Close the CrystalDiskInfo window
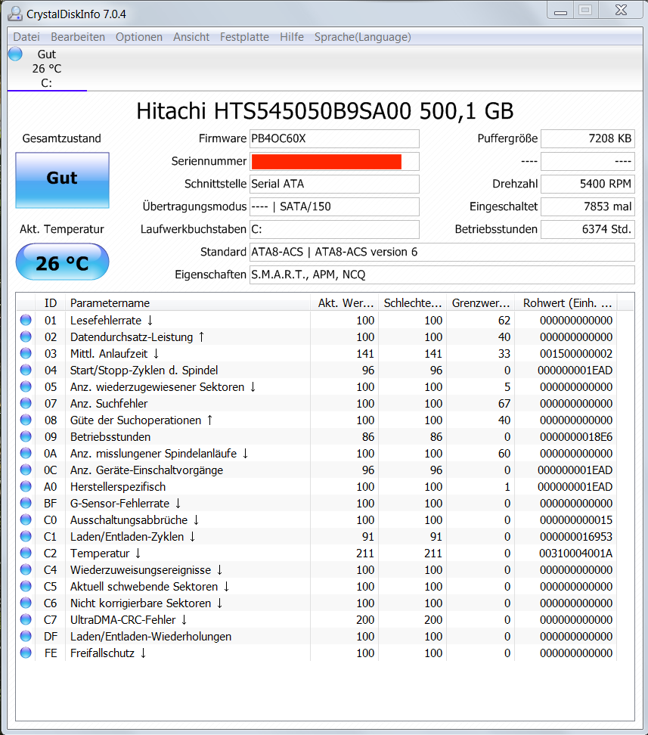This screenshot has width=648, height=735. (621, 11)
